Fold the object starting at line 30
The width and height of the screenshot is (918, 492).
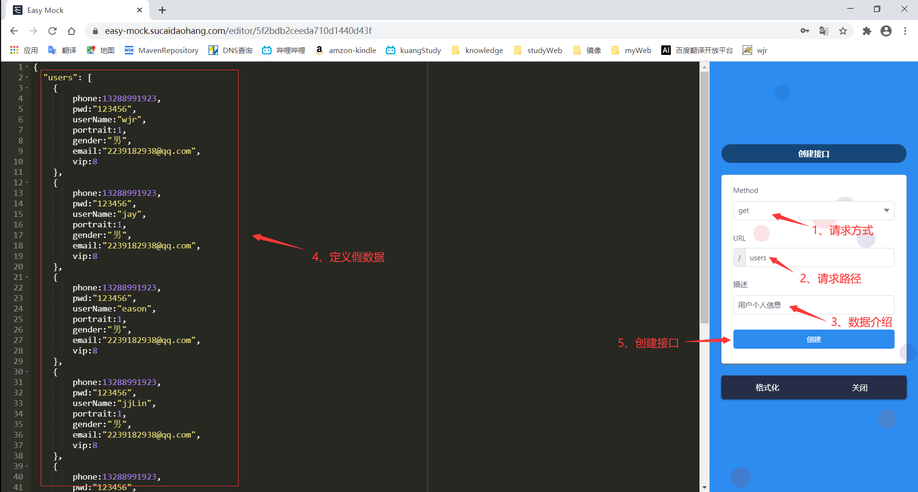[x=27, y=372]
